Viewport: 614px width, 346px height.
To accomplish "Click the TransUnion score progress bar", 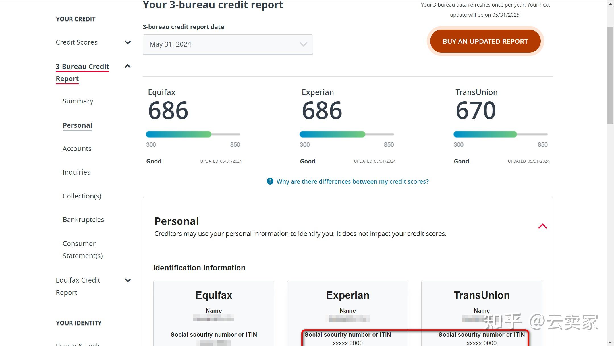I will pyautogui.click(x=500, y=134).
